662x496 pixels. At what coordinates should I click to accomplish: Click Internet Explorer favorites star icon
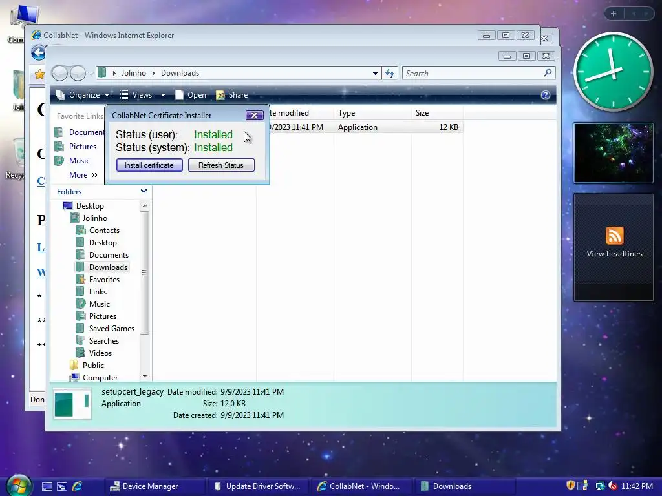39,75
